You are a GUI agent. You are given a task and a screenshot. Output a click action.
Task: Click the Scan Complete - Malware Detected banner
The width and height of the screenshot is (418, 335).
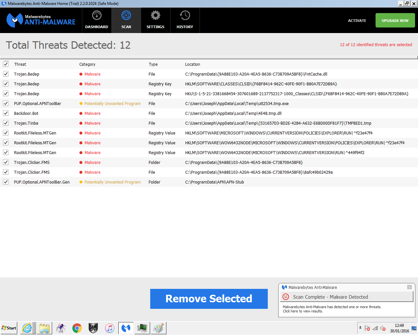pos(347,297)
